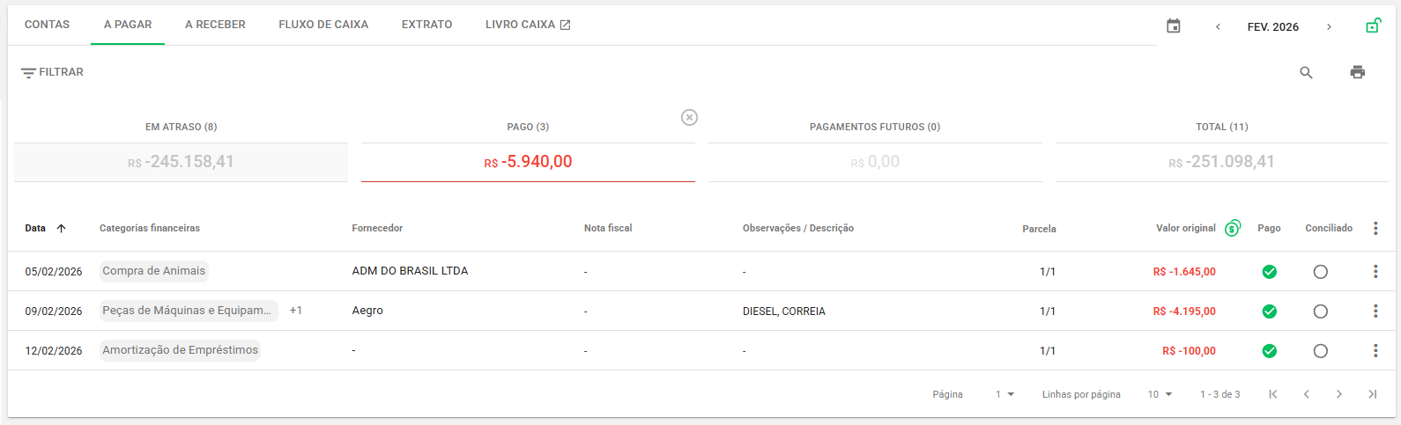1401x425 pixels.
Task: Click the green unlock padlock icon
Action: coord(1373,26)
